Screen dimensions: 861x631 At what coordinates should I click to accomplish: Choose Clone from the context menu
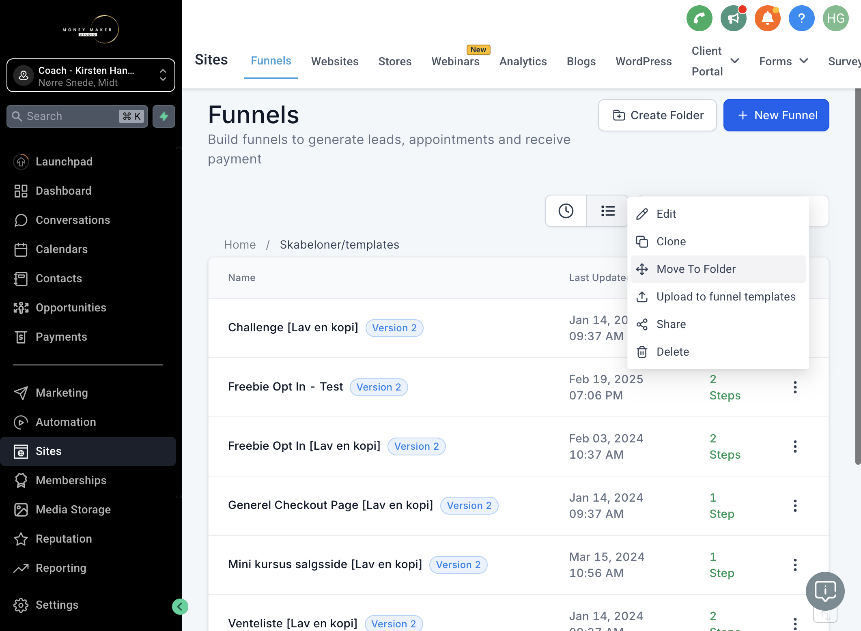(x=718, y=242)
